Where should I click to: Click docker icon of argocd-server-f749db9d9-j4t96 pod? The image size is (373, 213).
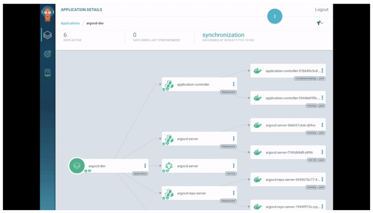click(258, 152)
